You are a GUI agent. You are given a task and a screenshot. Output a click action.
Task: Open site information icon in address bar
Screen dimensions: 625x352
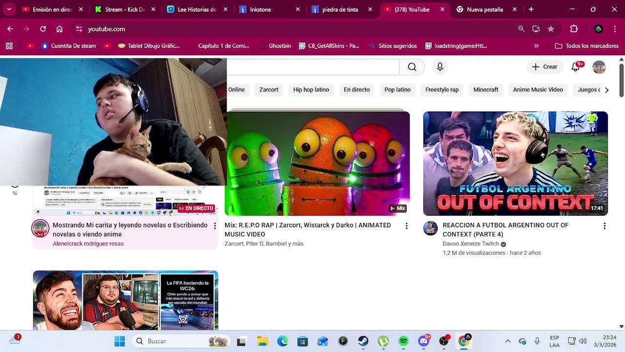(79, 29)
